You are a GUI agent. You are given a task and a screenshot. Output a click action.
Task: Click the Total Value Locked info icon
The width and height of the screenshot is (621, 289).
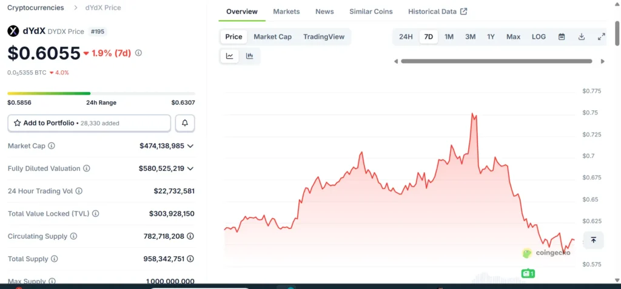95,213
